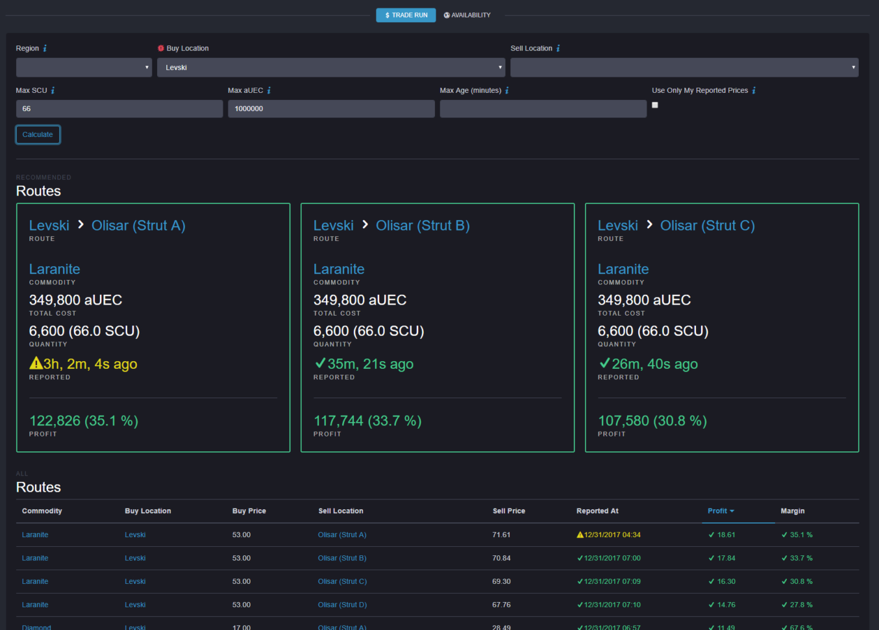This screenshot has width=879, height=630.
Task: Click the red warning icon beside Buy Location
Action: click(x=161, y=48)
